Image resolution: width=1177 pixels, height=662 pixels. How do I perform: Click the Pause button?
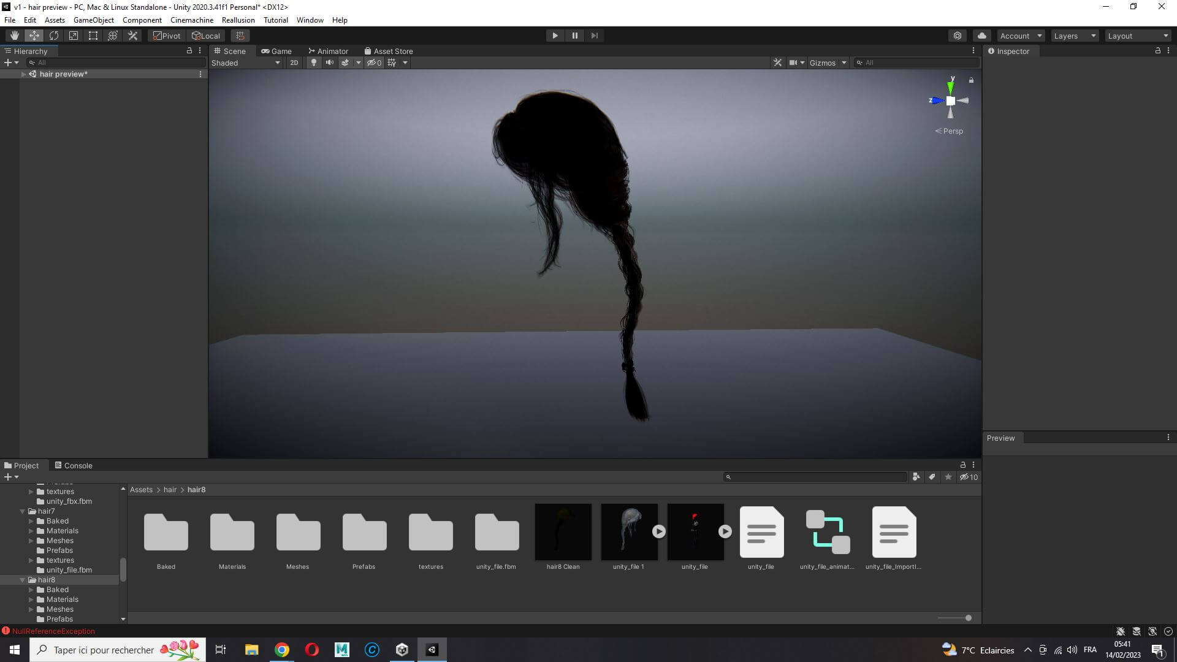[574, 36]
